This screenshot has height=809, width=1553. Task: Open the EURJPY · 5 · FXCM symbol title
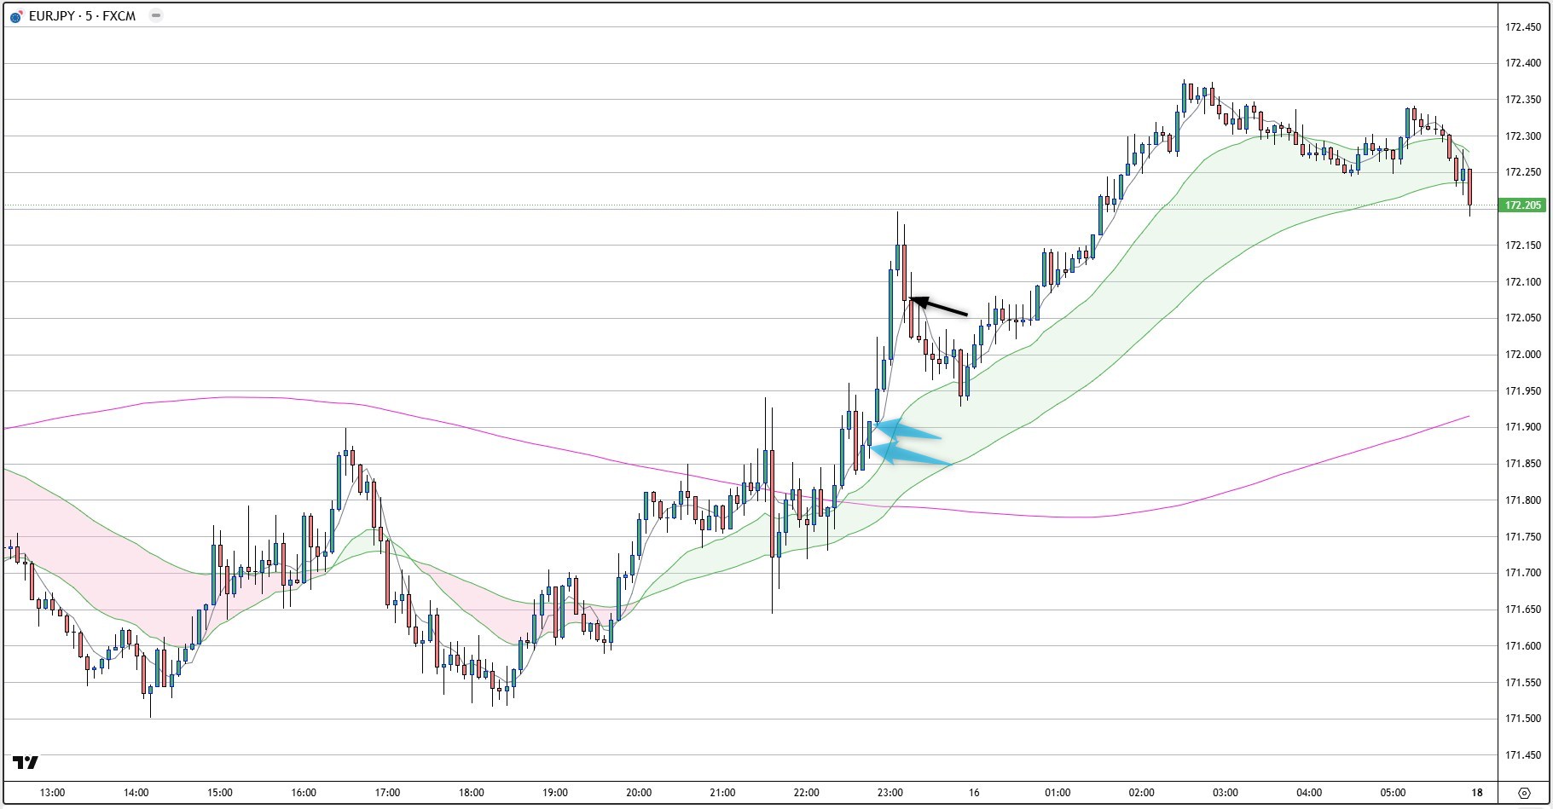[82, 16]
